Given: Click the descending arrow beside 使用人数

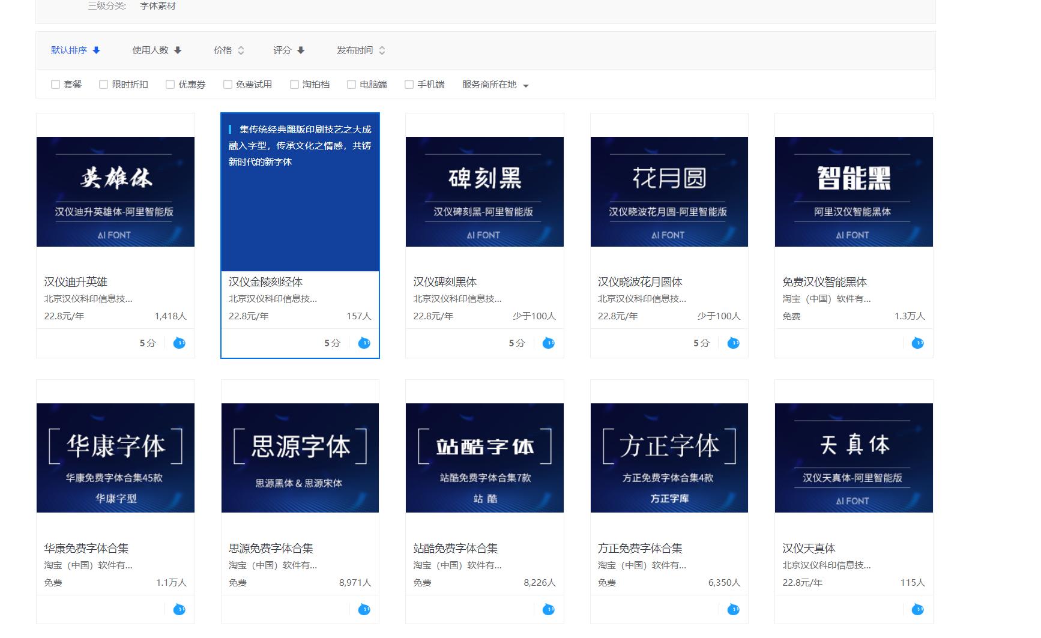Looking at the screenshot, I should (x=178, y=50).
